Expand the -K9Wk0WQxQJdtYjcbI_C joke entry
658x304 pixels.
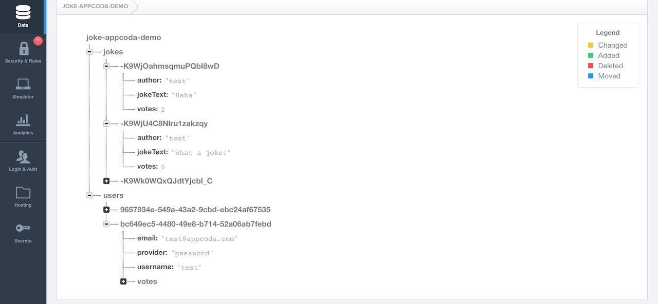(106, 181)
